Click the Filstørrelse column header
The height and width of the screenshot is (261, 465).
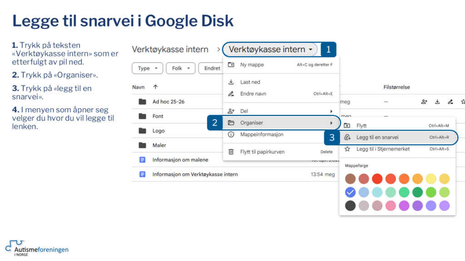tap(396, 87)
